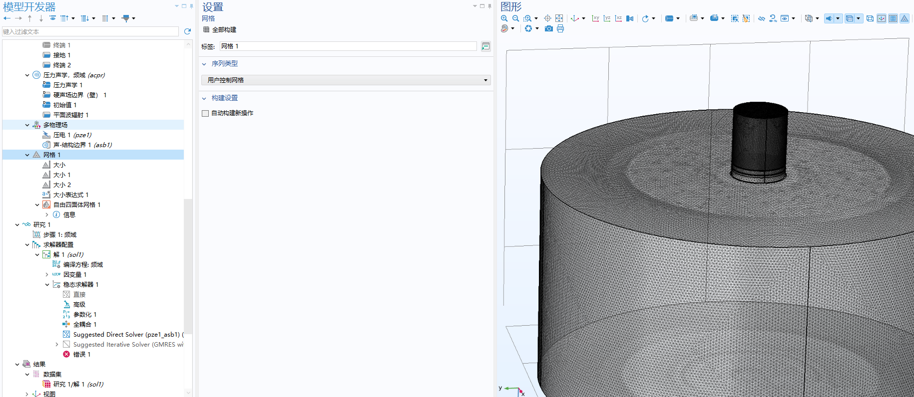Toggle the transparency box button
Image resolution: width=914 pixels, height=397 pixels.
850,18
